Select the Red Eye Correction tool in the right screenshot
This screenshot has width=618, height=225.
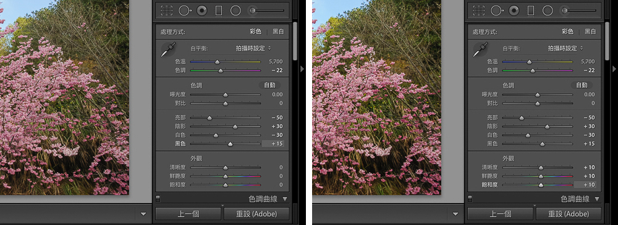tap(514, 11)
